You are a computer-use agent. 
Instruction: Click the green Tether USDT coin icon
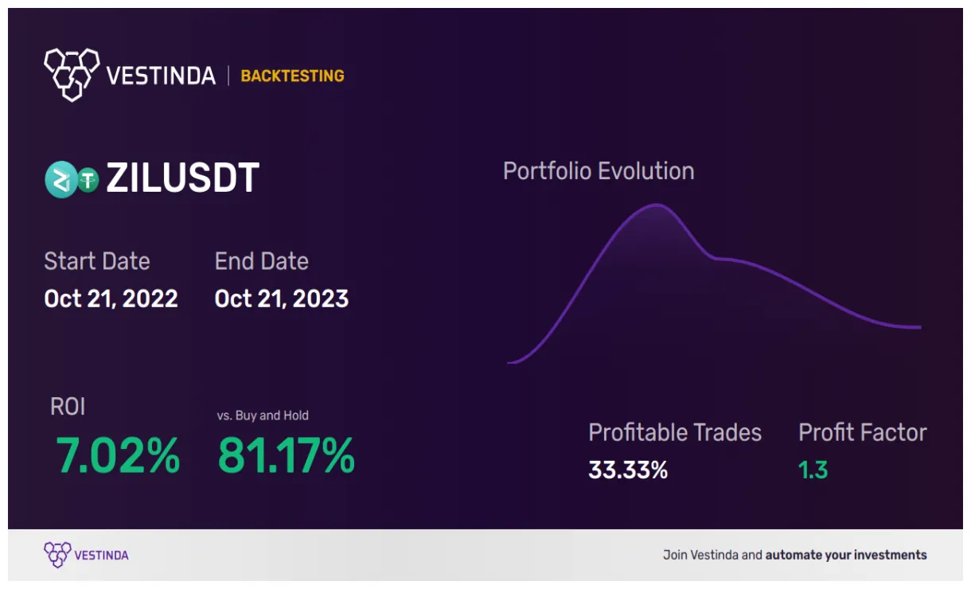pyautogui.click(x=88, y=180)
